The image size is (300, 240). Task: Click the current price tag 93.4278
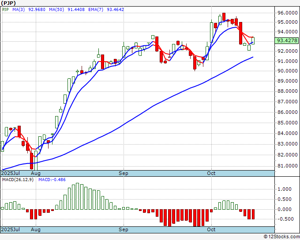(x=287, y=40)
